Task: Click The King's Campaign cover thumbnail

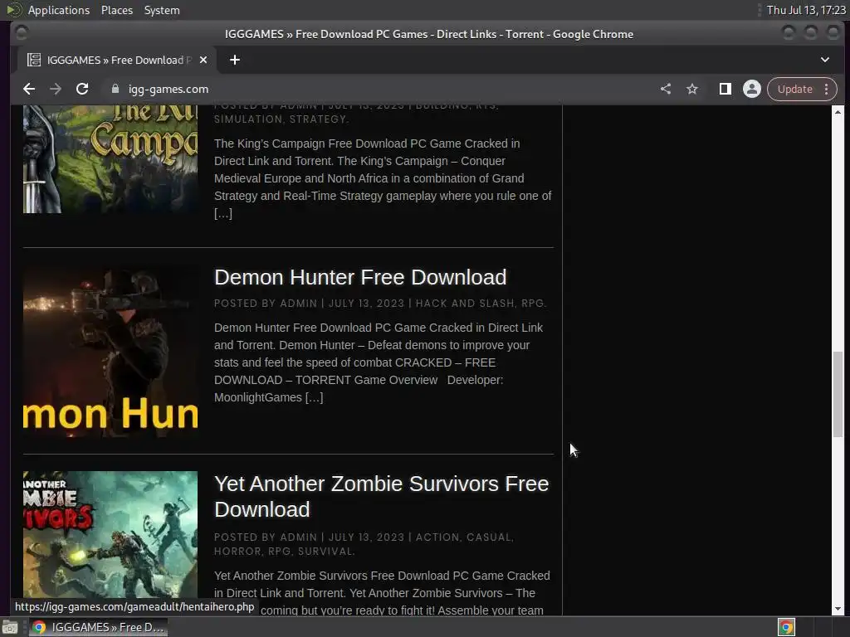Action: click(110, 159)
